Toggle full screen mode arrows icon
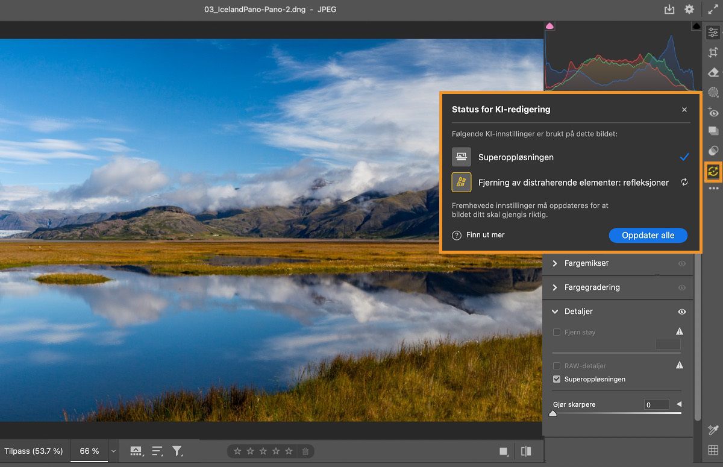The image size is (723, 467). pyautogui.click(x=713, y=10)
